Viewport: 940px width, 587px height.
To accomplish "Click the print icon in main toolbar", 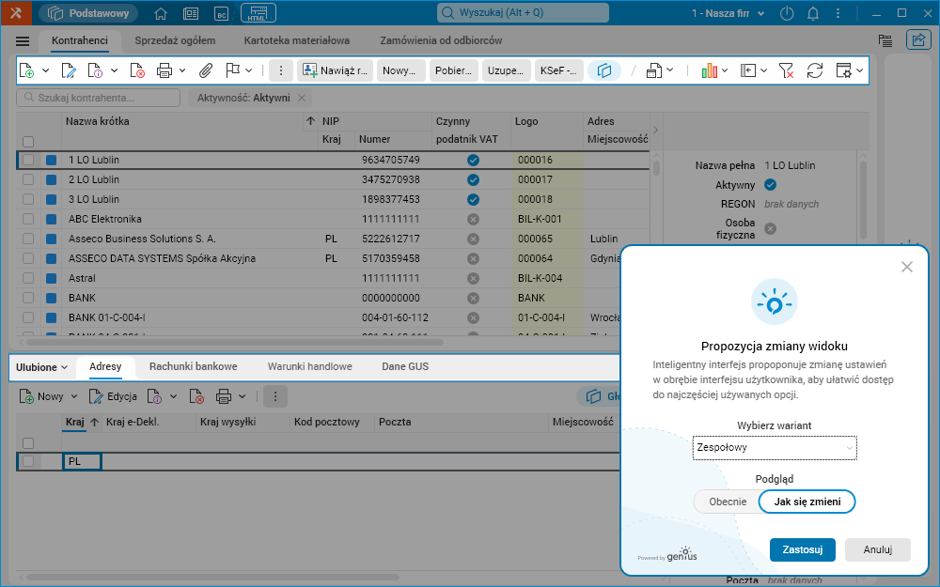I will point(164,70).
